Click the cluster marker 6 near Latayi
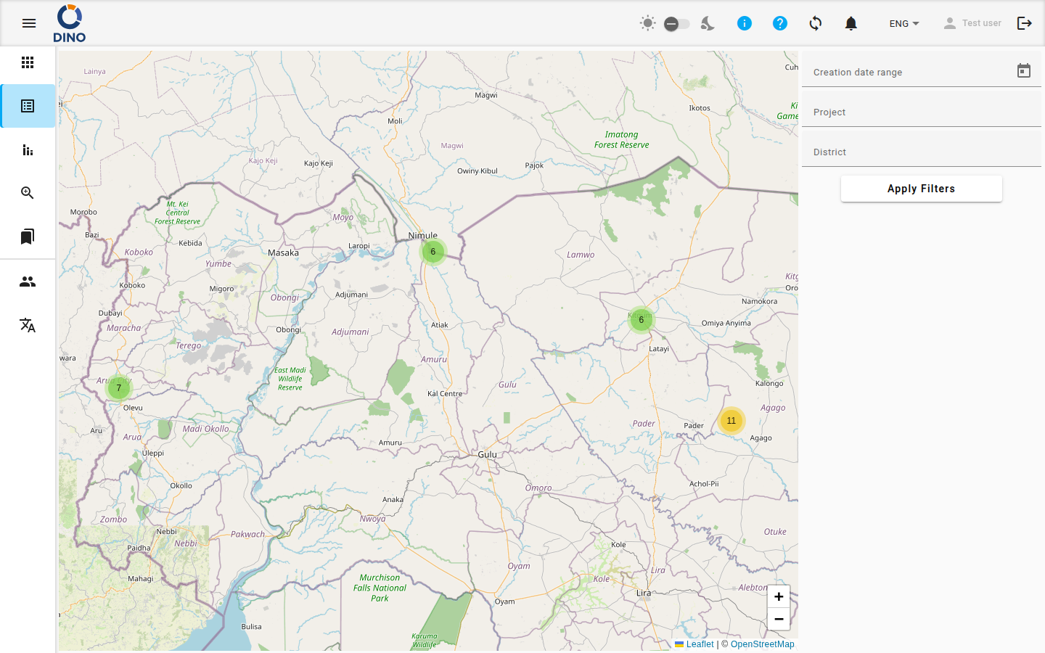 642,319
